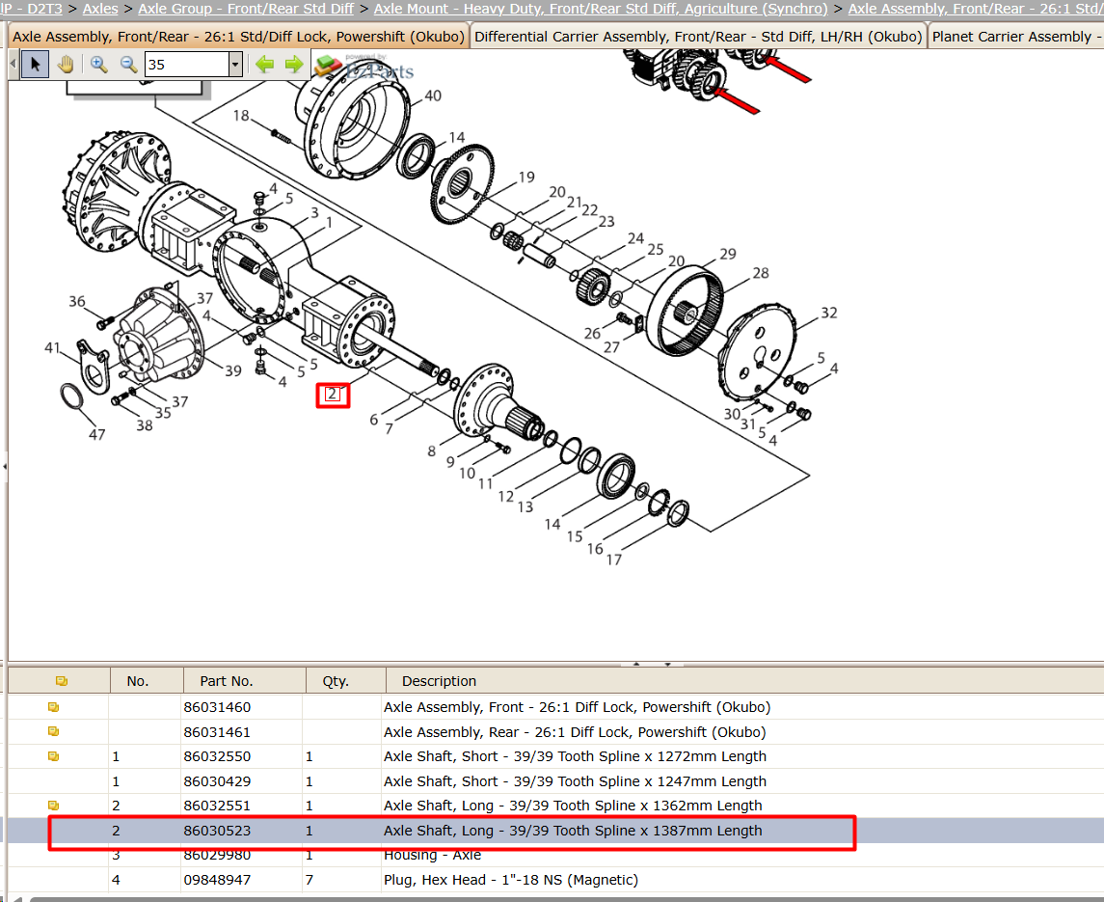Collapse the viewer toolbar with the left triangle
The width and height of the screenshot is (1104, 902).
pyautogui.click(x=13, y=65)
